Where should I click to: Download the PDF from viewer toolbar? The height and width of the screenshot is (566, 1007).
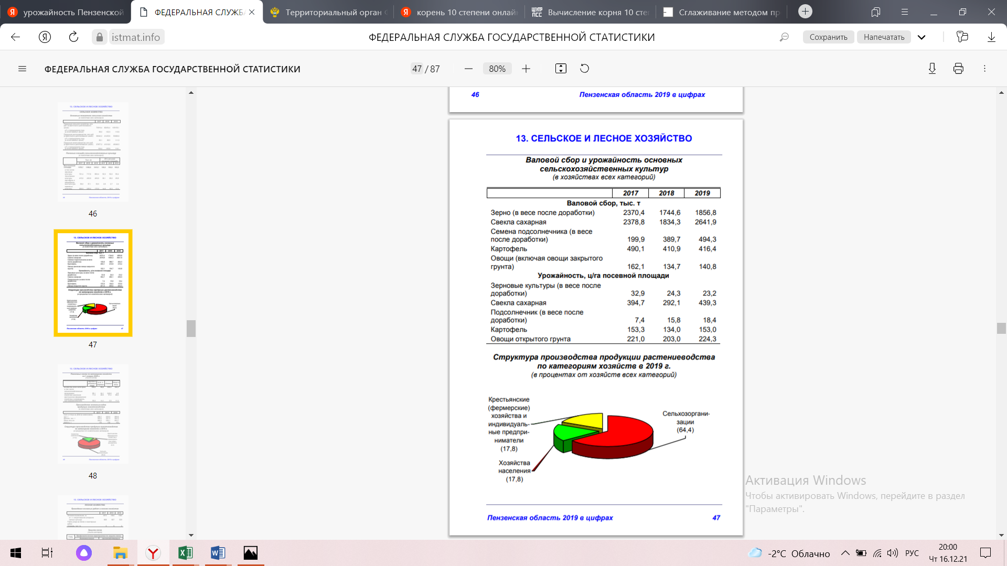point(932,69)
